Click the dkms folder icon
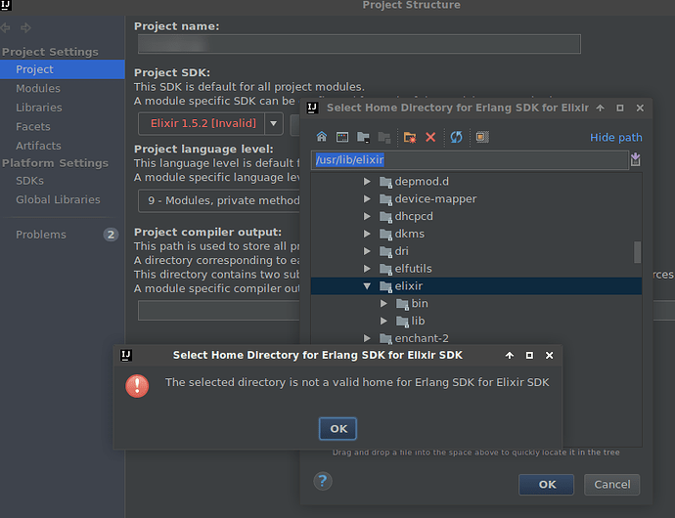This screenshot has width=675, height=518. (x=385, y=235)
